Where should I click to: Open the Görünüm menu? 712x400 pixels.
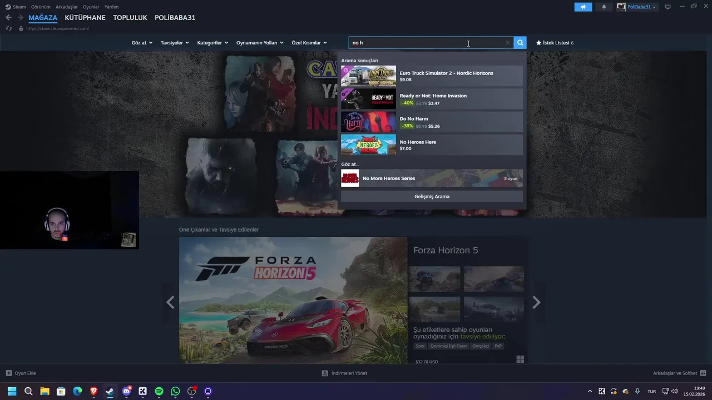click(41, 7)
